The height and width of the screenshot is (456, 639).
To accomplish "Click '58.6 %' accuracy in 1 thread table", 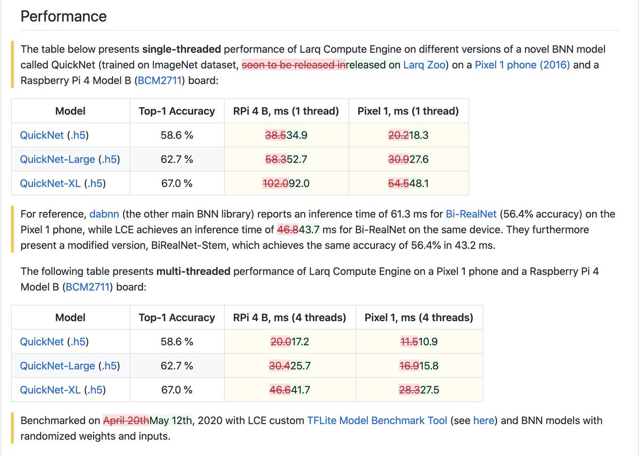I will click(x=177, y=135).
